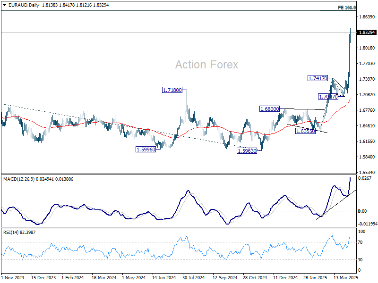The width and height of the screenshot is (378, 283).
Task: Select the 1.74170 price label
Action: (318, 78)
